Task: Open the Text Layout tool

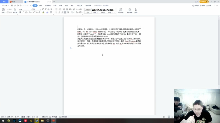Action: point(121,10)
